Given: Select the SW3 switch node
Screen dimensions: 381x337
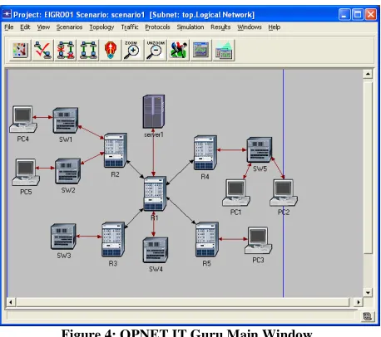Looking at the screenshot, I should 63,237.
